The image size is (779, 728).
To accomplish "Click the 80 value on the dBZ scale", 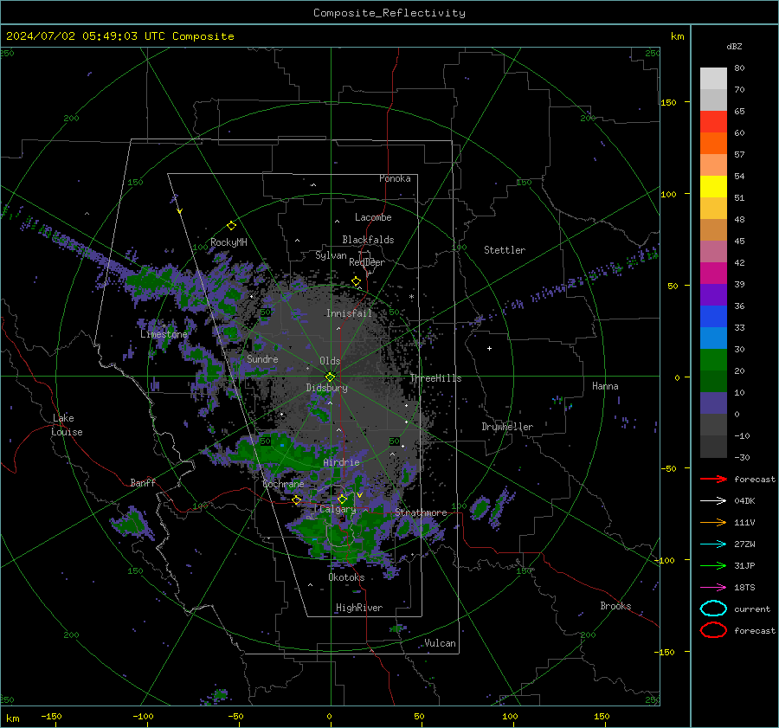I will coord(739,68).
